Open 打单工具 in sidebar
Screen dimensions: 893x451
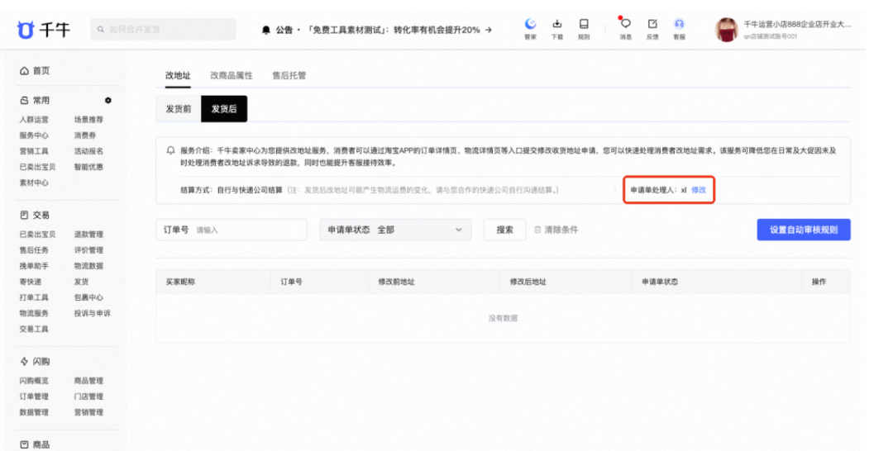click(34, 297)
